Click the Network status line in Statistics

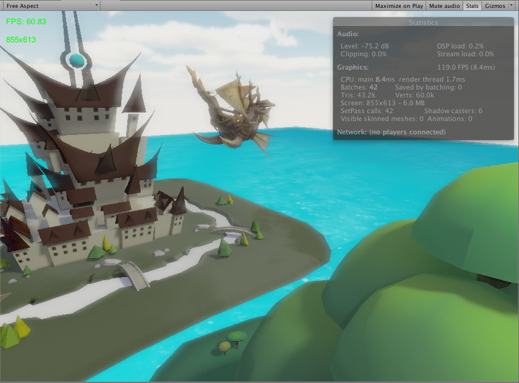(x=391, y=132)
